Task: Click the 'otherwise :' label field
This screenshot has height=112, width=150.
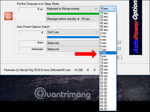Action: tap(32, 49)
